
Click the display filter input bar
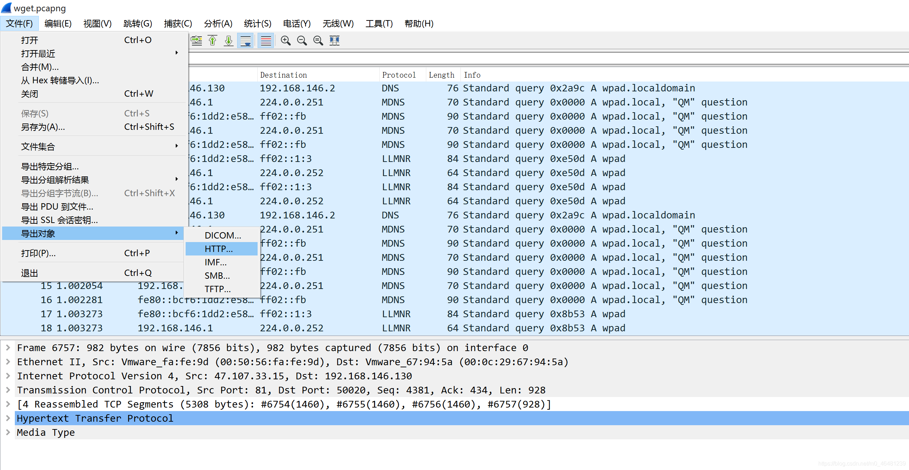(x=548, y=59)
